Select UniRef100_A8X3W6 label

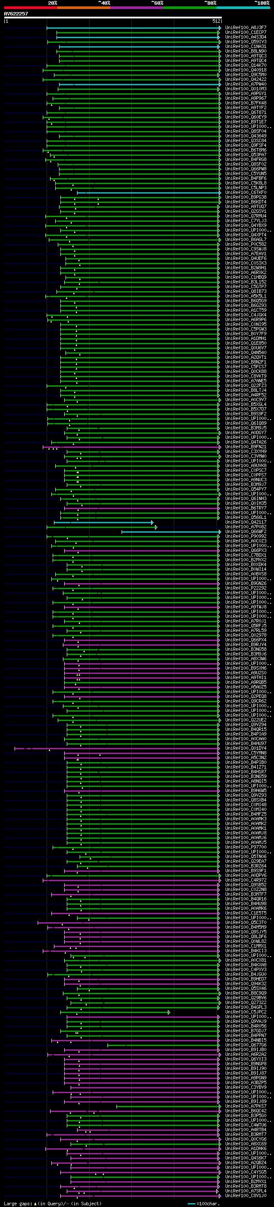click(x=246, y=659)
